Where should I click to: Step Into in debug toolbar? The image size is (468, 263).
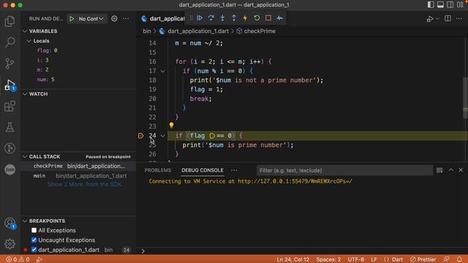[222, 18]
